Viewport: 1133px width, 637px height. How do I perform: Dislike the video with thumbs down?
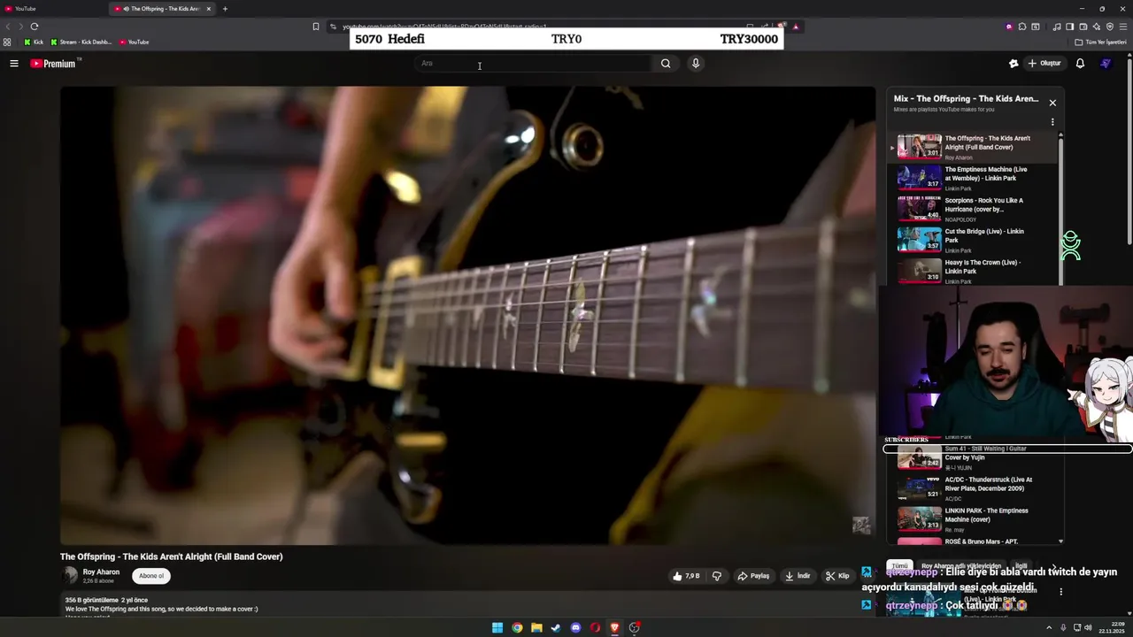(717, 576)
